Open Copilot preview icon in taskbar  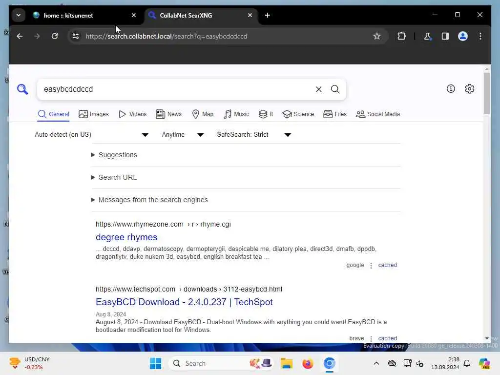484,363
